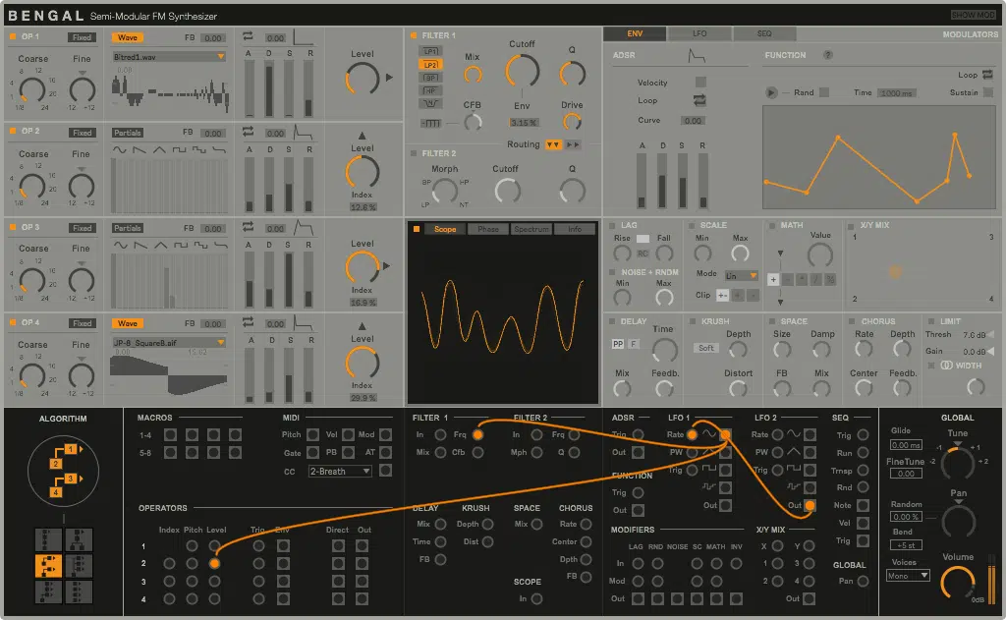
Task: Click the LFO 1 sine wave output jack
Action: (x=726, y=434)
